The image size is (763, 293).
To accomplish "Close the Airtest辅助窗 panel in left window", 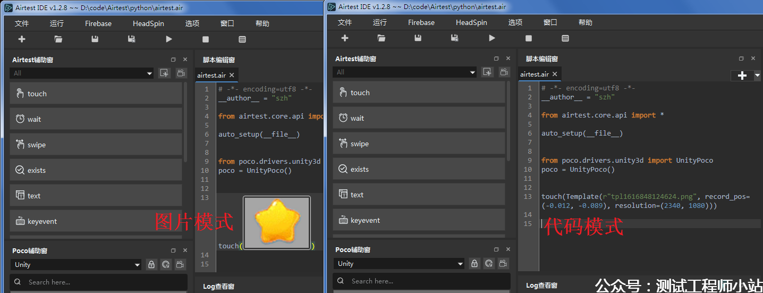I will (x=185, y=60).
